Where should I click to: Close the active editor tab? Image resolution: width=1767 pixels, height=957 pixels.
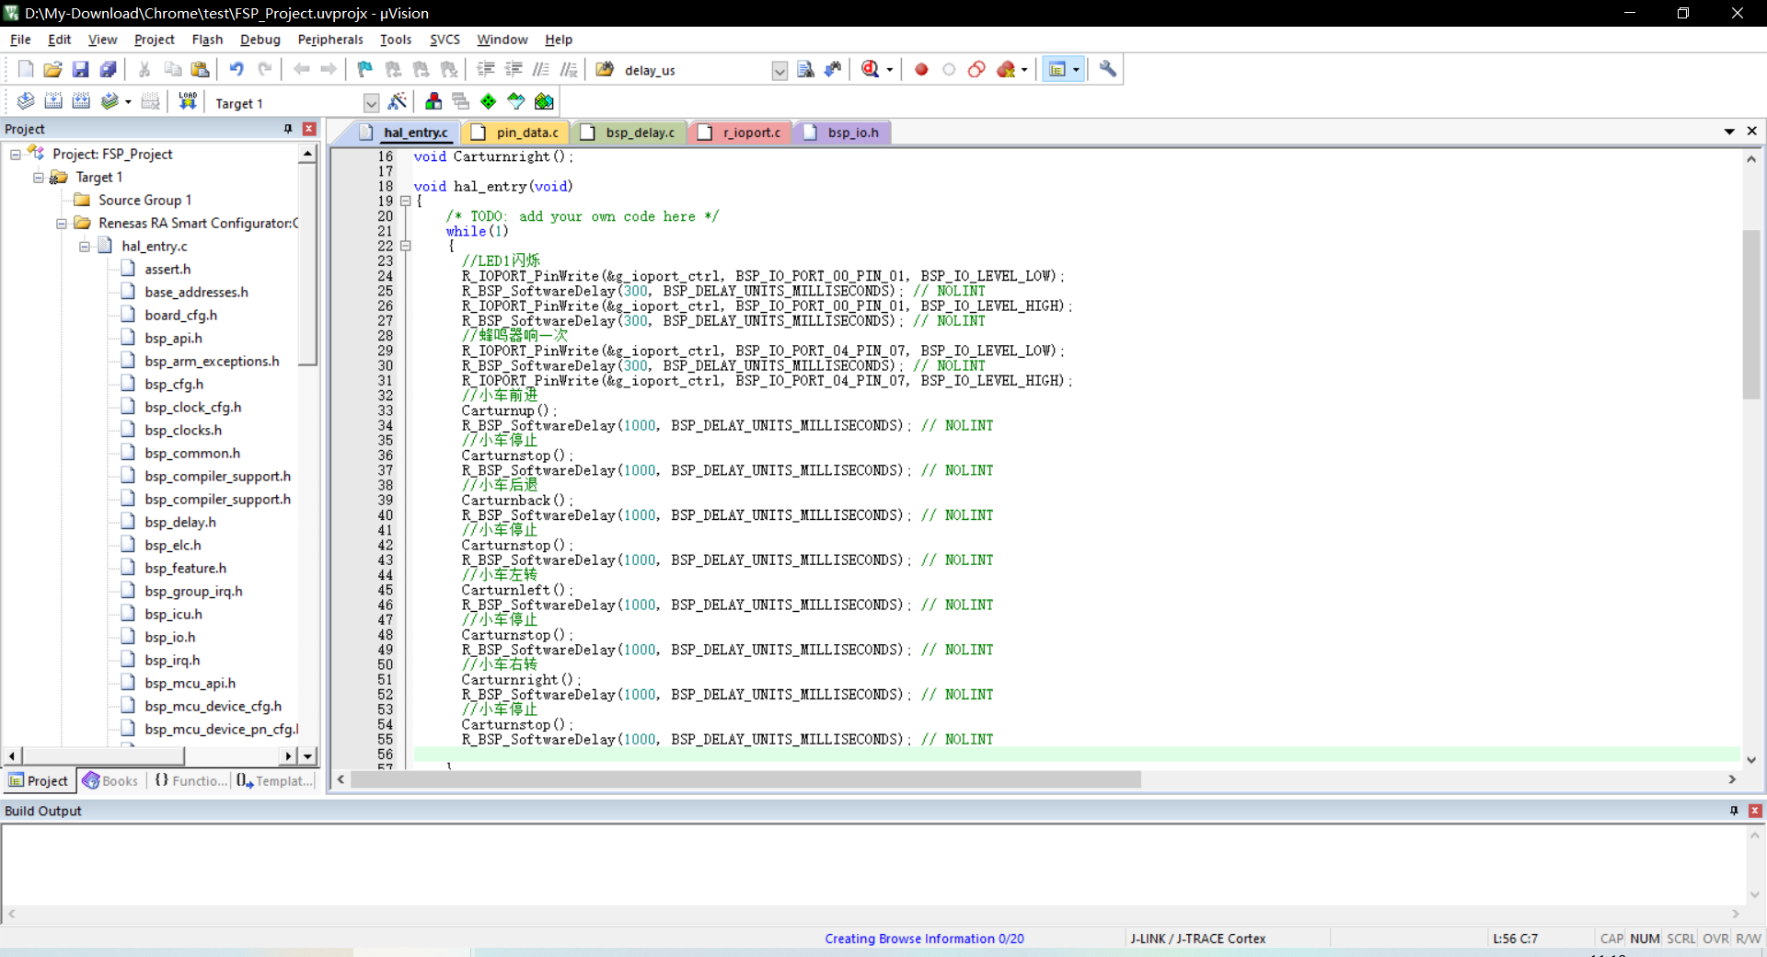pyautogui.click(x=1752, y=132)
